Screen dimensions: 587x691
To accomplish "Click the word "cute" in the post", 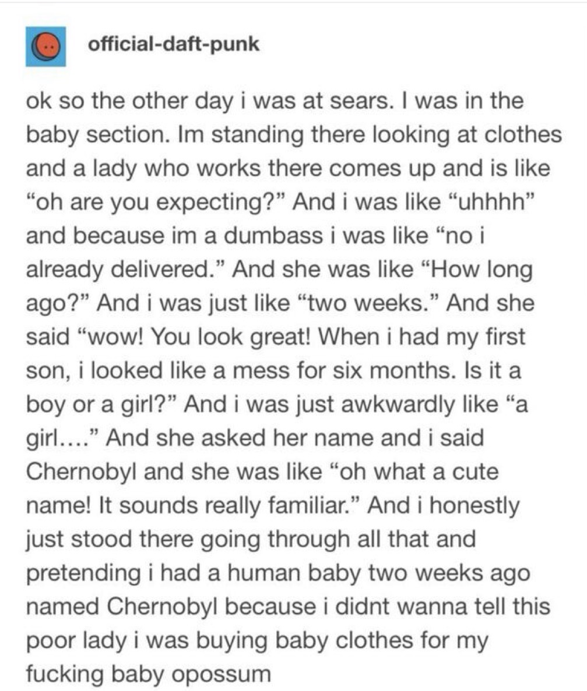I will (474, 472).
